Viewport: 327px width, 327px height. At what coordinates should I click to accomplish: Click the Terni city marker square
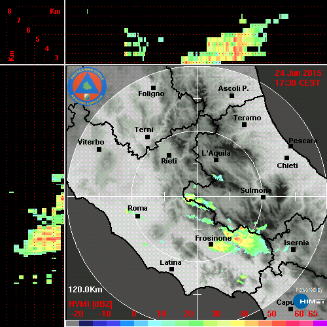coord(147,137)
